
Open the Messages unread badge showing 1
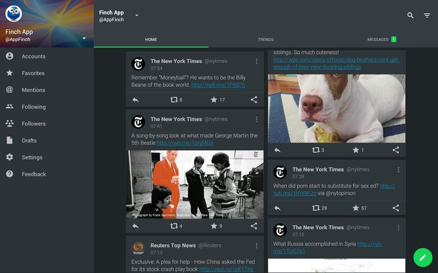click(x=394, y=39)
